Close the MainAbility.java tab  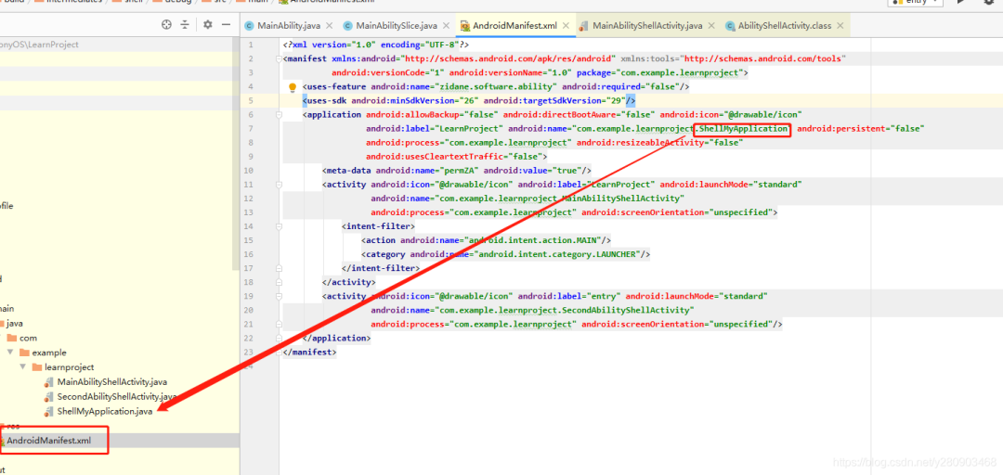click(x=329, y=26)
